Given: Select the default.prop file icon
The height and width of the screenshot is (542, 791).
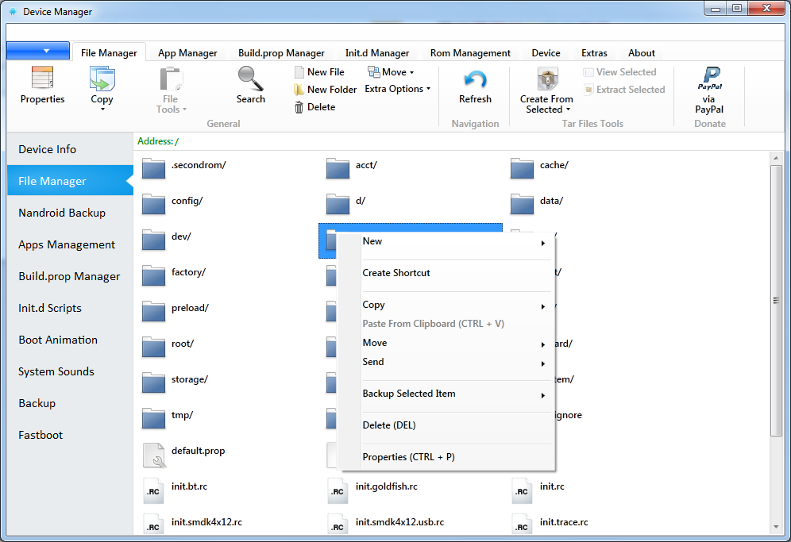Looking at the screenshot, I should point(154,454).
